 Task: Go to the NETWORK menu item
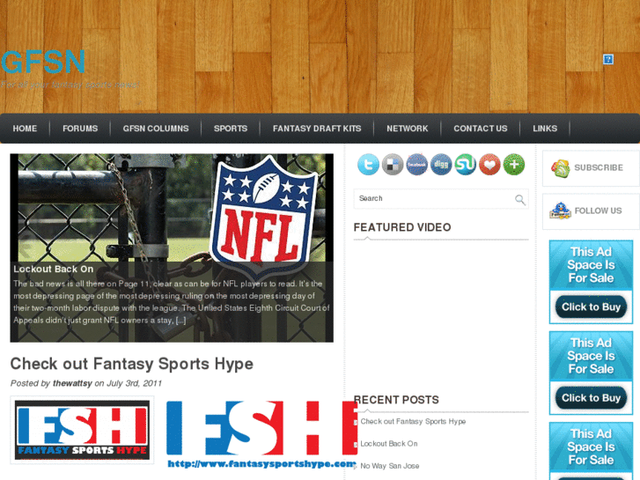(408, 129)
